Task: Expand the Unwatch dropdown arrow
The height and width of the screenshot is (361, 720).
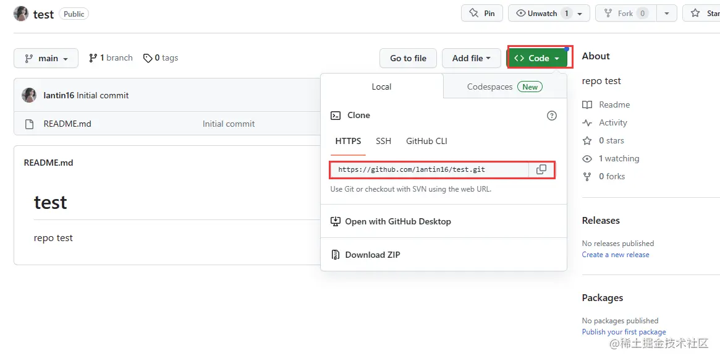Action: [x=581, y=14]
